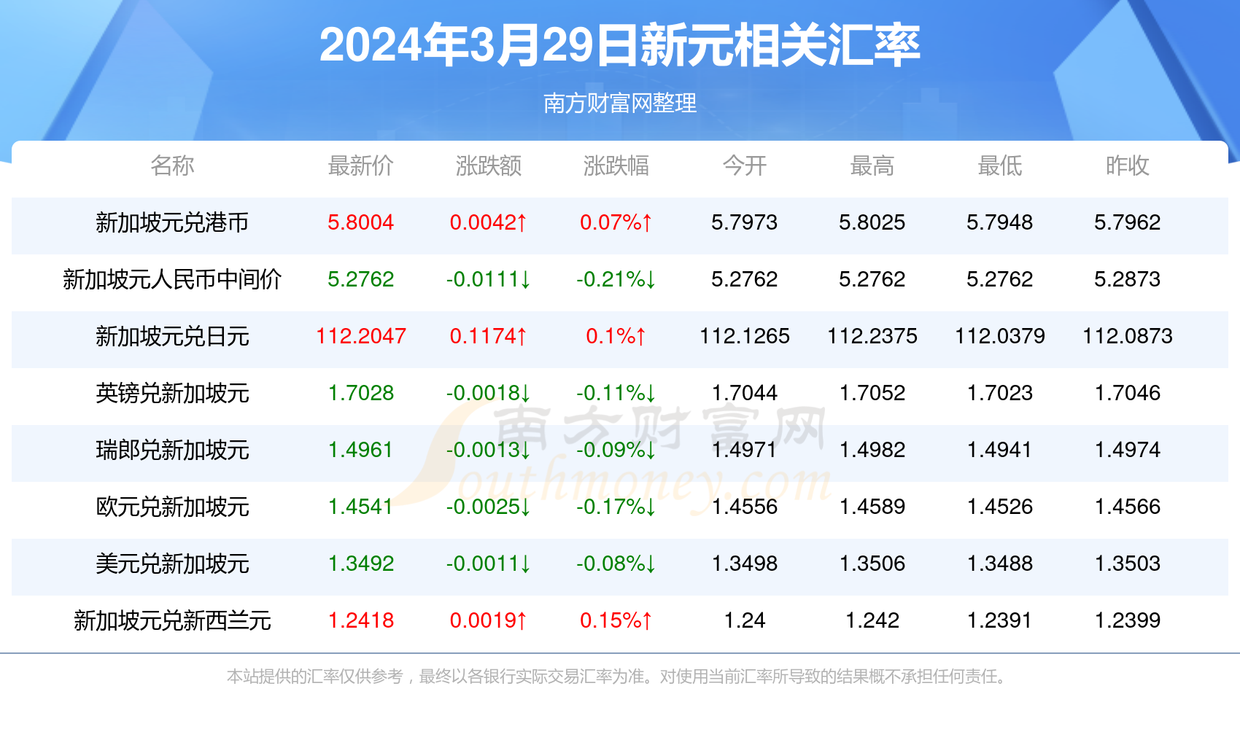Click the 最高 column header
Viewport: 1240px width, 729px height.
[x=872, y=165]
